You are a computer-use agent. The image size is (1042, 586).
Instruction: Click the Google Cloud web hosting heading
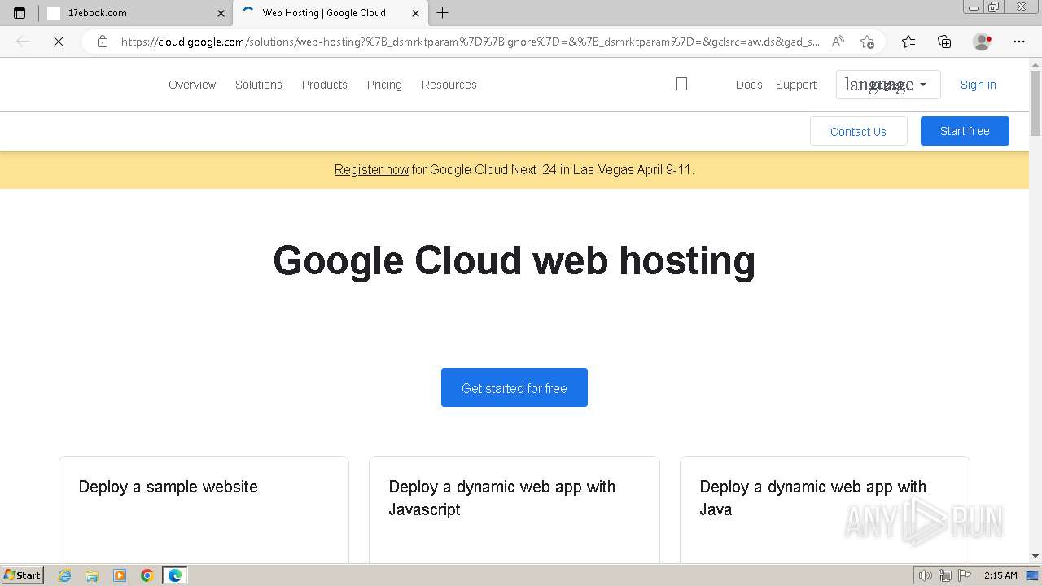click(514, 261)
